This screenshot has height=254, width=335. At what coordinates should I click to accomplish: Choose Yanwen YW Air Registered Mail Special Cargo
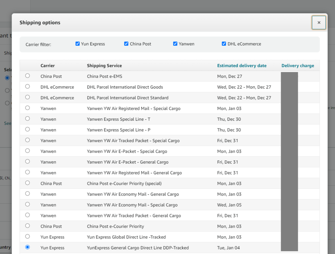[x=28, y=108]
